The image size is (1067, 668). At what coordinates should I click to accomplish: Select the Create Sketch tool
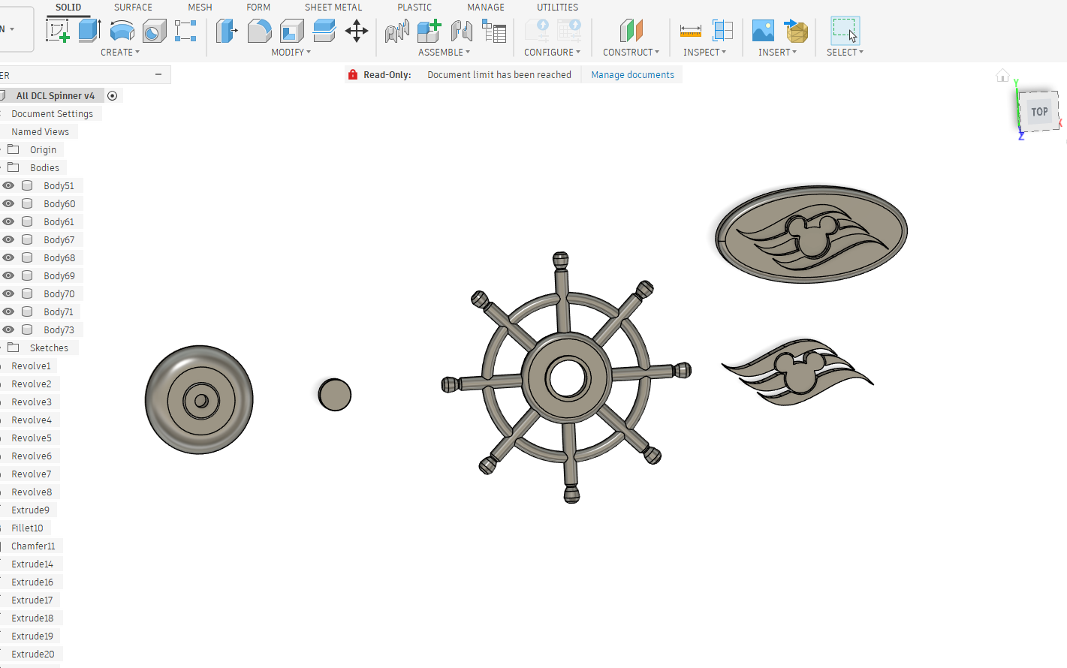pyautogui.click(x=58, y=31)
